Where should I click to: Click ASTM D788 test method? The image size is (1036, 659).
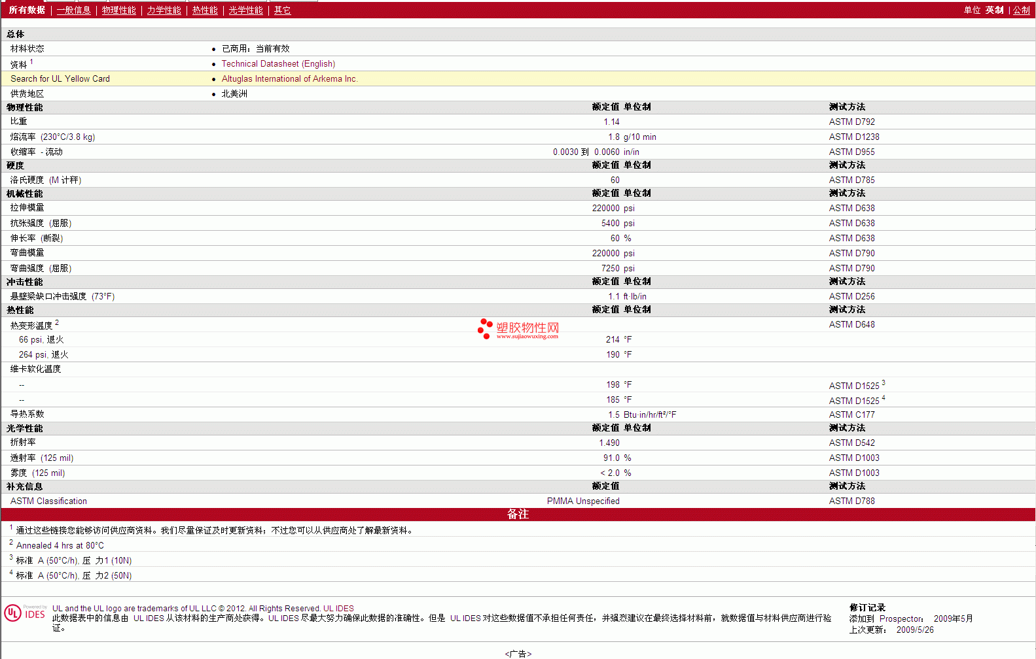(x=851, y=501)
